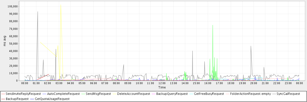Click the gray spike peak before 20:00
This screenshot has width=307, height=102.
(251, 46)
